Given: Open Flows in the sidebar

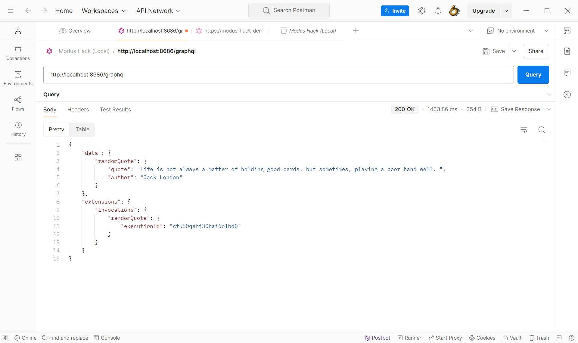Looking at the screenshot, I should pos(18,104).
